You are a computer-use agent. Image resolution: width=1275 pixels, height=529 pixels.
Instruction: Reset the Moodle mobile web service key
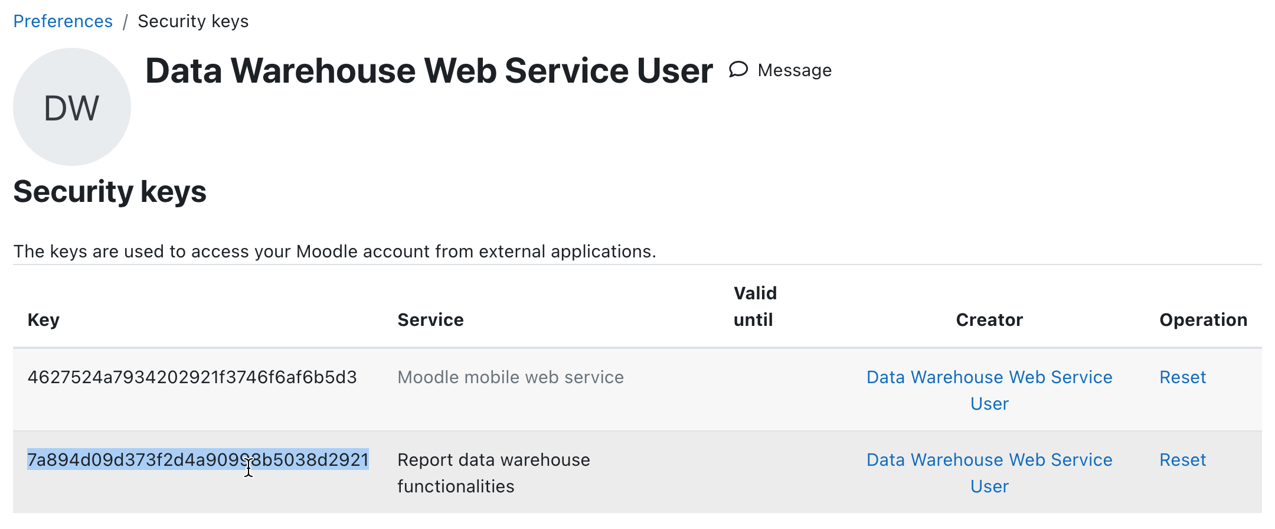click(1182, 377)
